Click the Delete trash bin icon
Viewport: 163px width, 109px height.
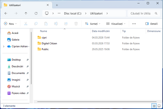pos(76,24)
